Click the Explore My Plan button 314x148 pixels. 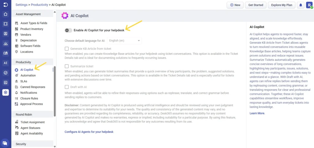[x=281, y=5]
